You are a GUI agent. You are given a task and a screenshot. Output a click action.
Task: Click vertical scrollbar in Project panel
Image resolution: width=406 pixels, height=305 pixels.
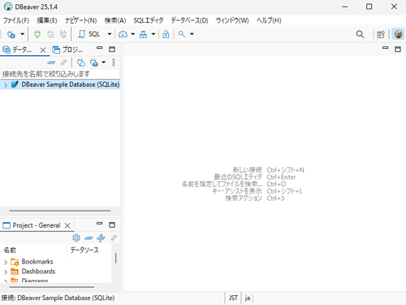(x=116, y=258)
